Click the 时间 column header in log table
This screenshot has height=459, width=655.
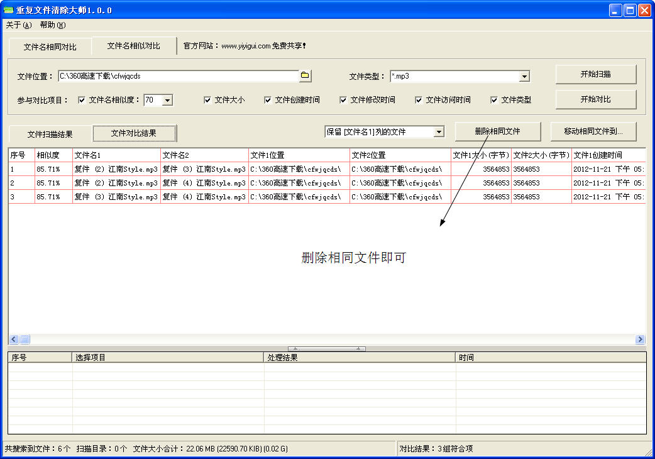click(551, 358)
